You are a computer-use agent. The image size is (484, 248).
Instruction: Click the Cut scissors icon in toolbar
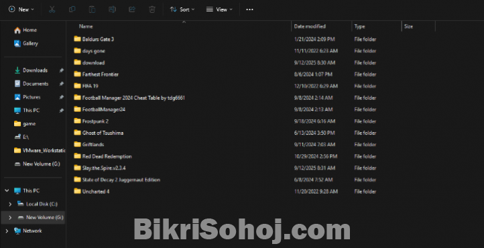pyautogui.click(x=52, y=9)
